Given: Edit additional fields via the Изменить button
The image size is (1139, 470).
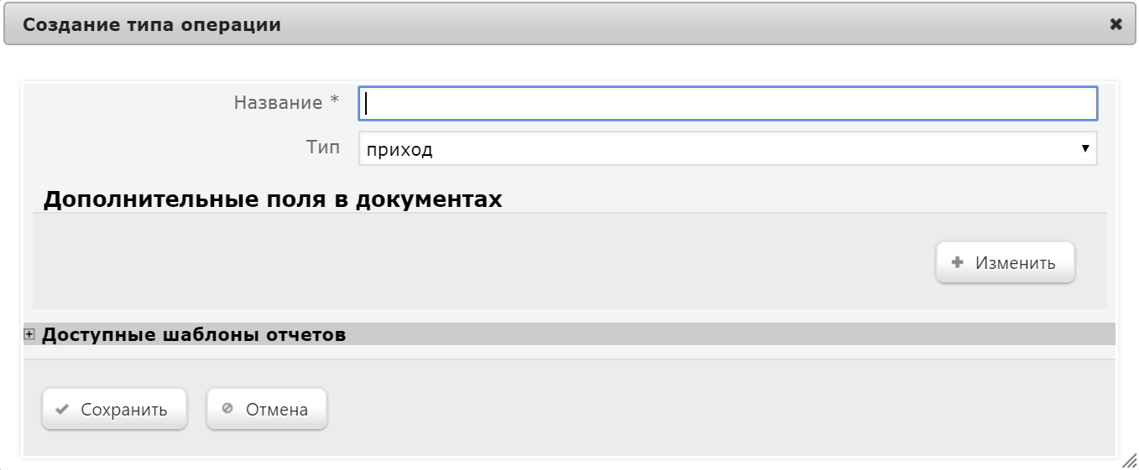Looking at the screenshot, I should [1006, 262].
